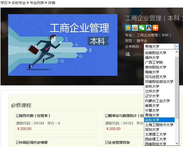The width and height of the screenshot is (183, 147).
Task: Click dropdown list scroll down arrow
Action: [177, 143]
